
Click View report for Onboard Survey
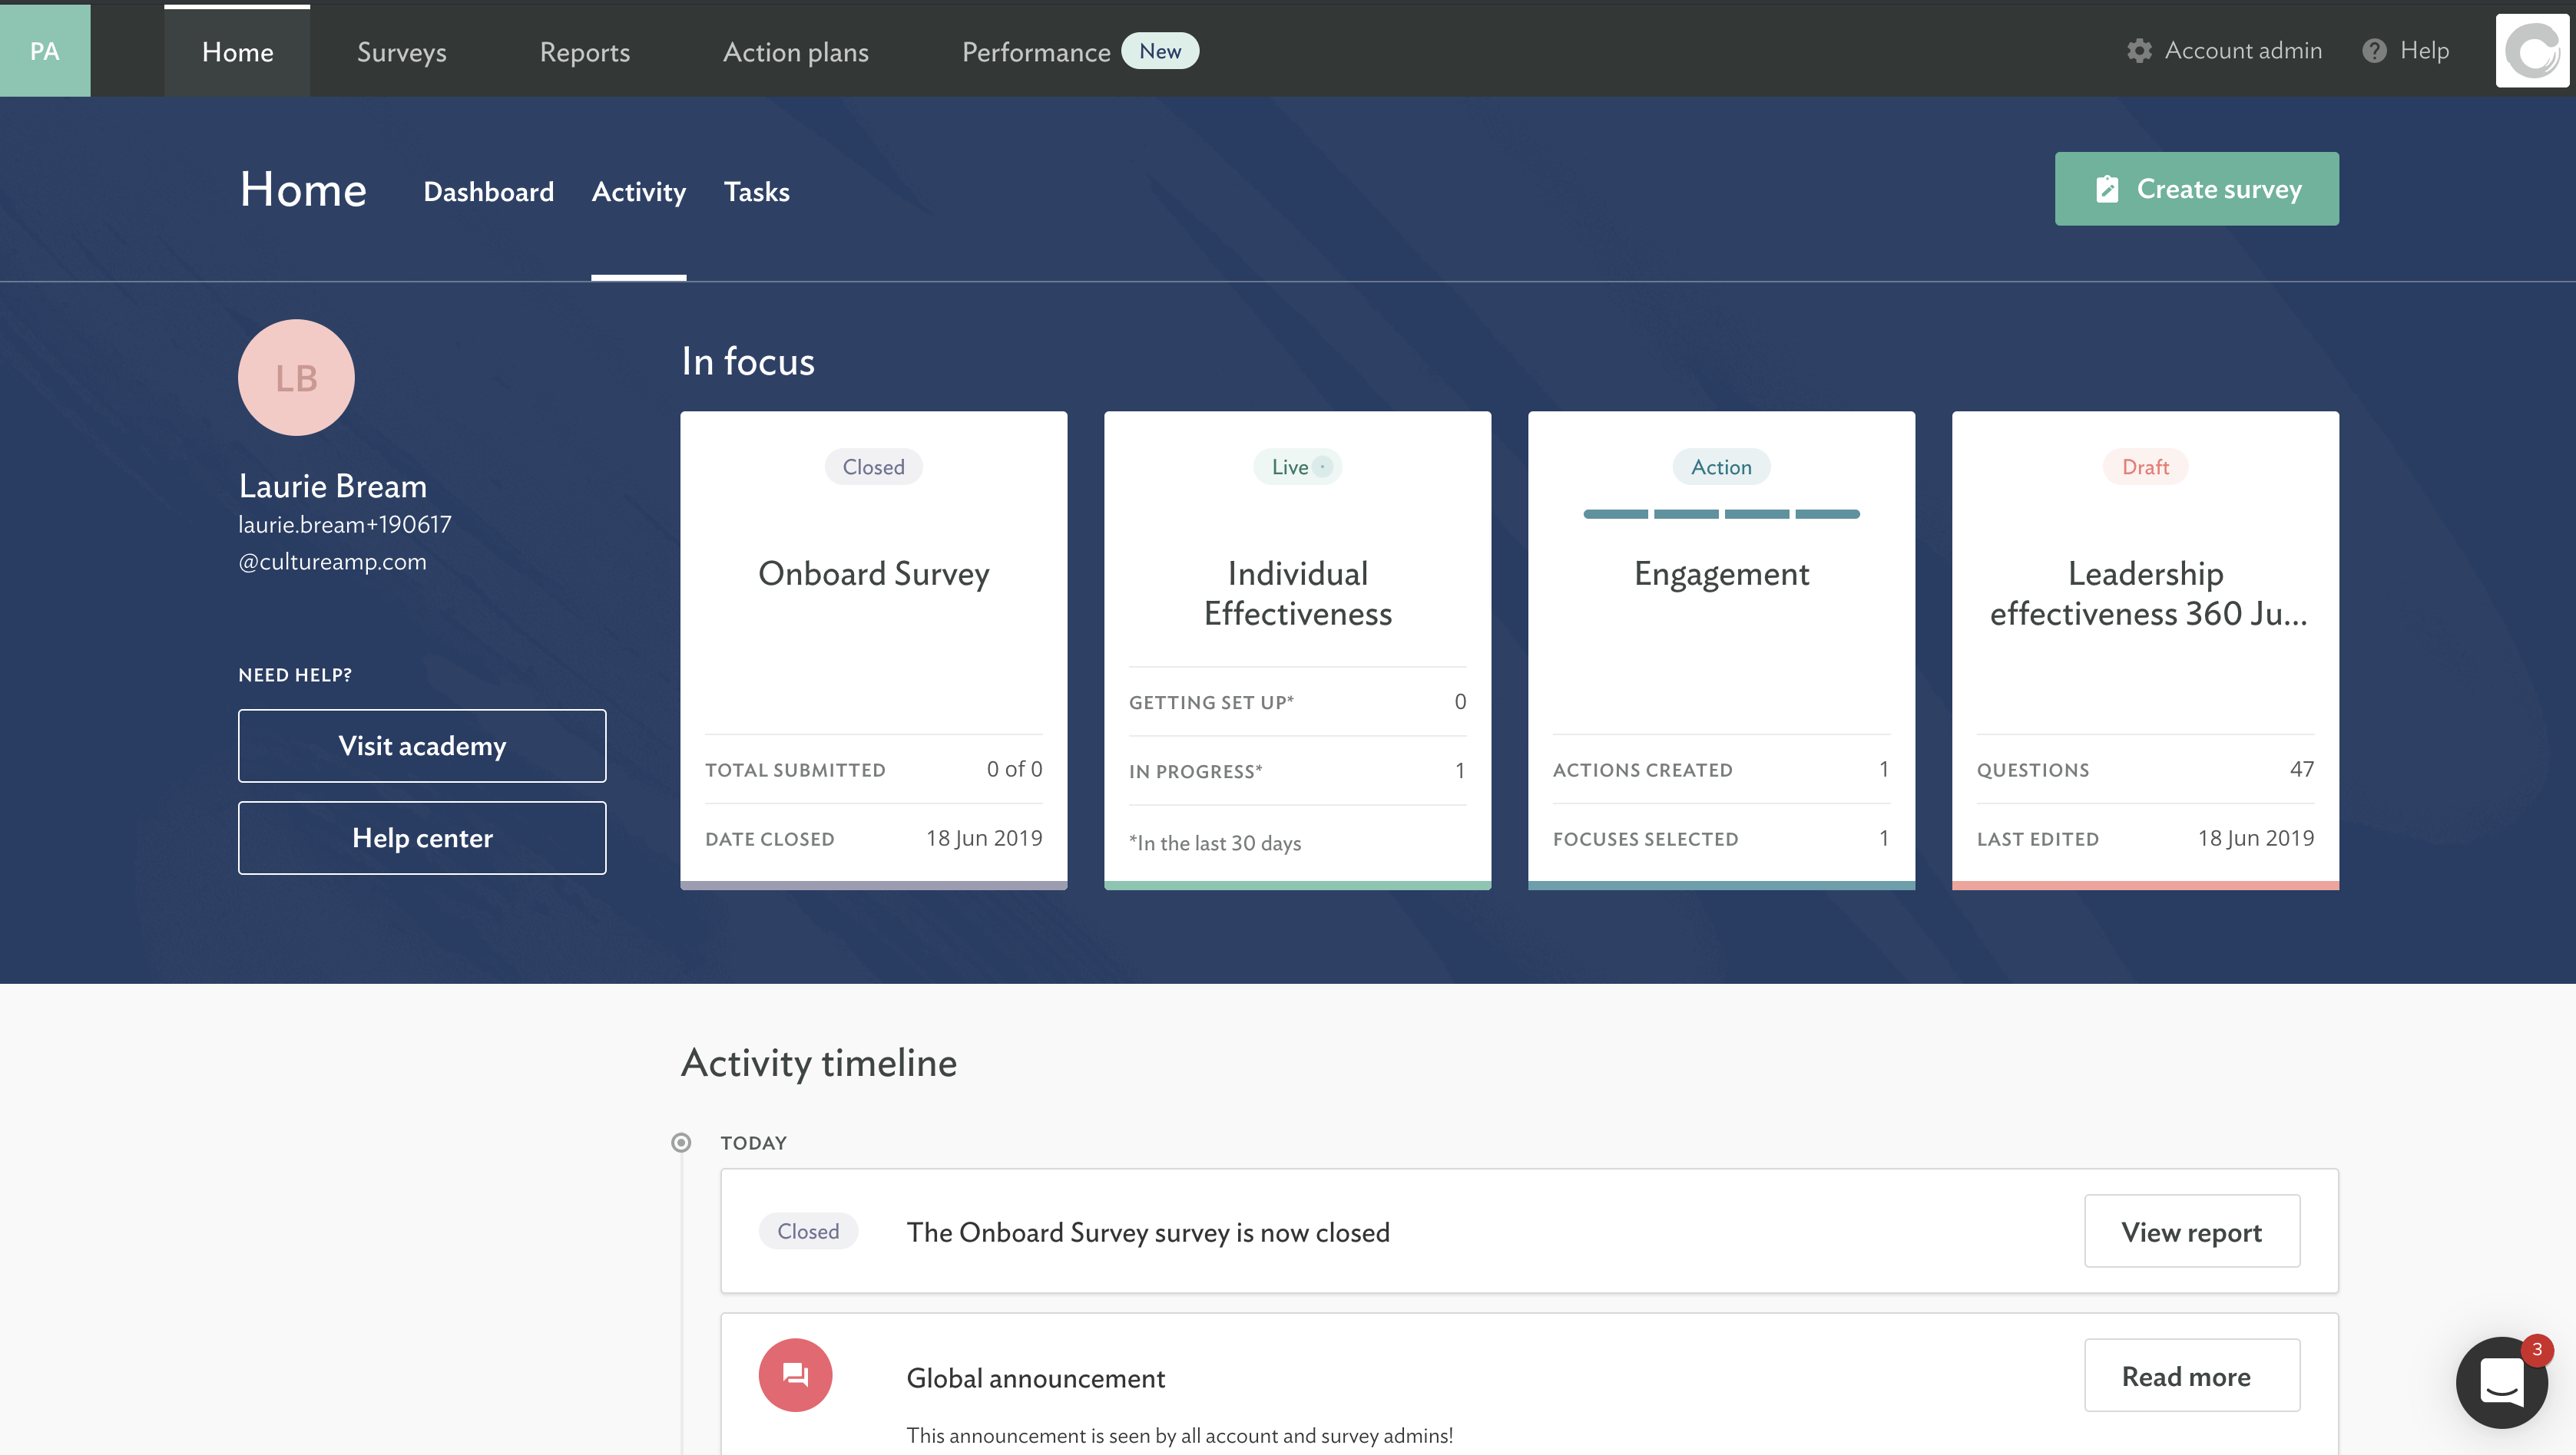coord(2190,1230)
